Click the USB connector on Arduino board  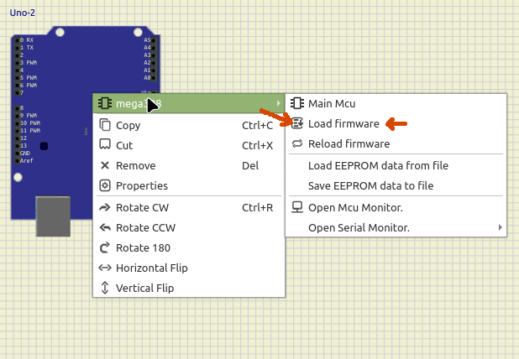pos(53,216)
